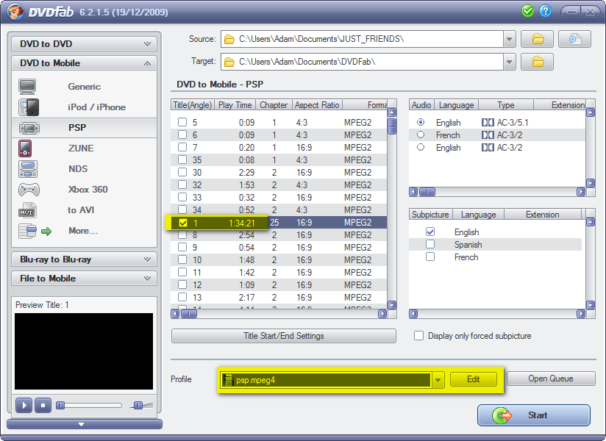Image resolution: width=606 pixels, height=441 pixels.
Task: Click the green checkmark status icon
Action: pyautogui.click(x=527, y=11)
